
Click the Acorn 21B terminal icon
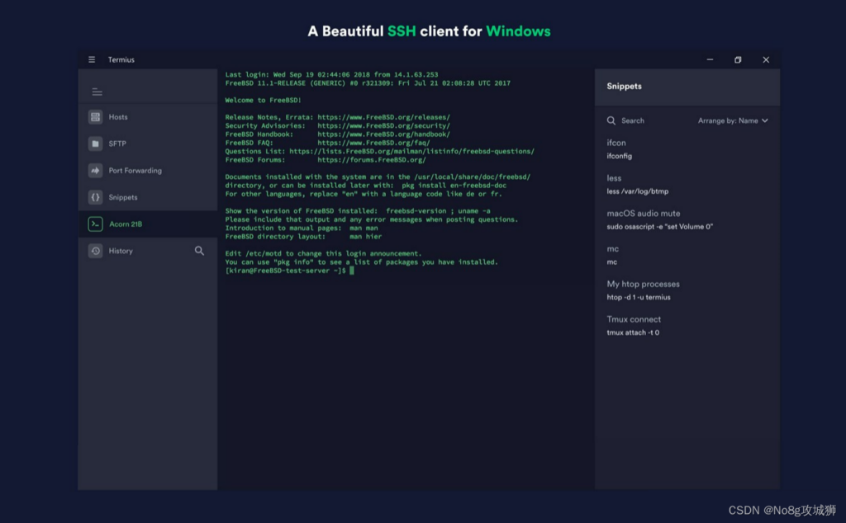96,224
